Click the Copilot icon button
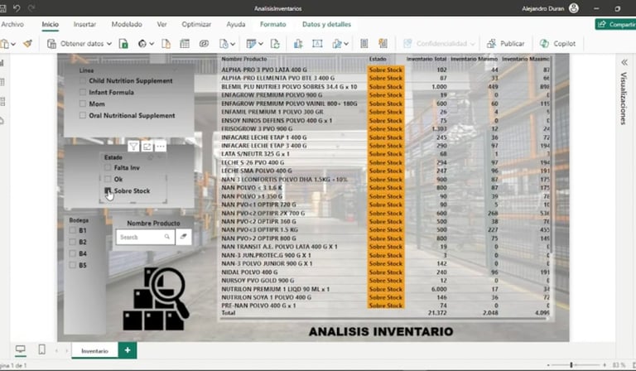This screenshot has height=371, width=636. click(x=557, y=43)
